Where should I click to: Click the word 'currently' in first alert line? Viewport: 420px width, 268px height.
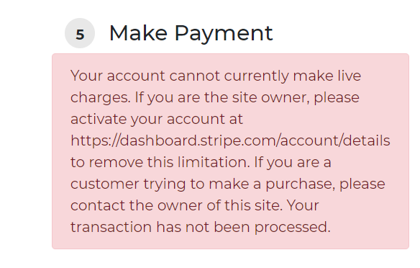coord(256,76)
